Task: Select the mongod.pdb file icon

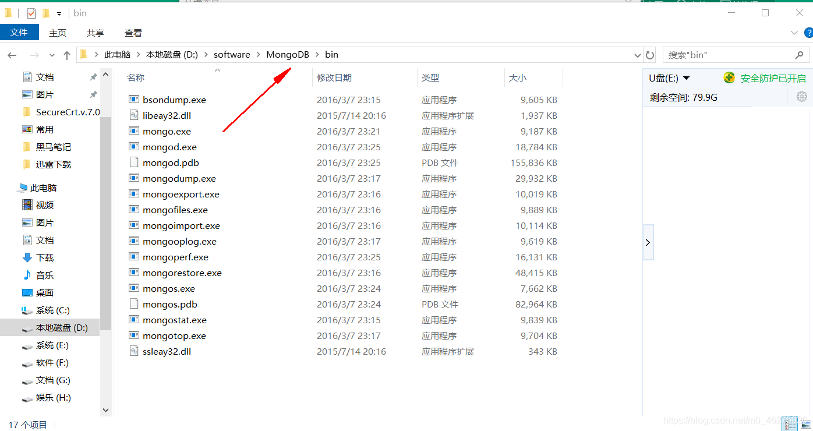Action: pyautogui.click(x=134, y=162)
